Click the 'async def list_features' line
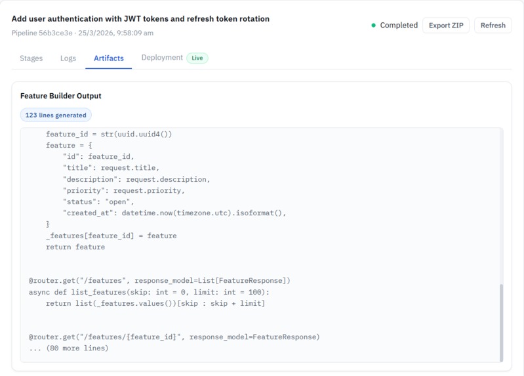524x376 pixels. [x=149, y=292]
